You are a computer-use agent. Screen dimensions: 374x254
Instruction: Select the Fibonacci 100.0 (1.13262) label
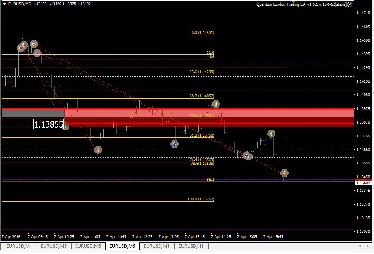coord(201,199)
